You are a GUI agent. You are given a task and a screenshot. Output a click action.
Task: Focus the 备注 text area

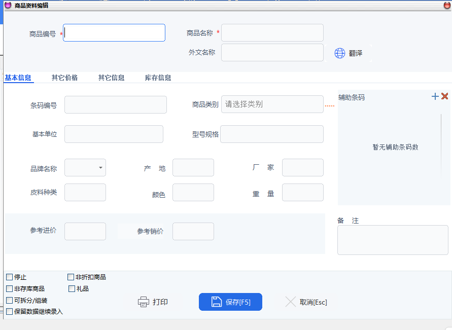click(x=392, y=240)
